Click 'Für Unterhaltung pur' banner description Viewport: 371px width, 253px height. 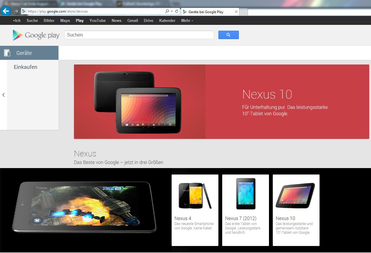click(x=285, y=110)
